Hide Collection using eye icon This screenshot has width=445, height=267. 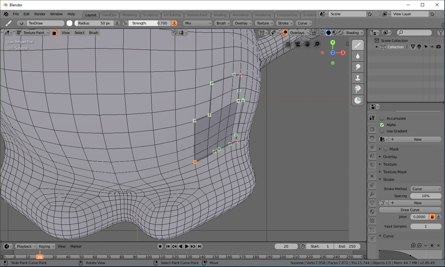[432, 47]
